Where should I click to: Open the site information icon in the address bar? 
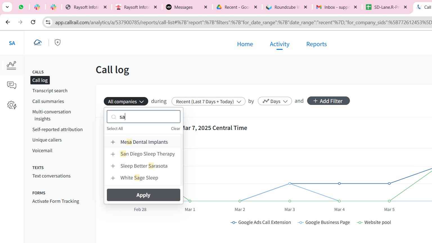(x=48, y=22)
